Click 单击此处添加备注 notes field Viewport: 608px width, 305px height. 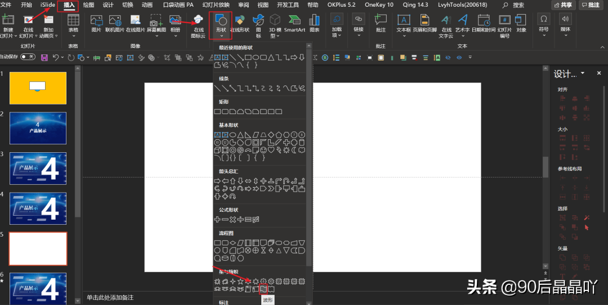pos(110,298)
